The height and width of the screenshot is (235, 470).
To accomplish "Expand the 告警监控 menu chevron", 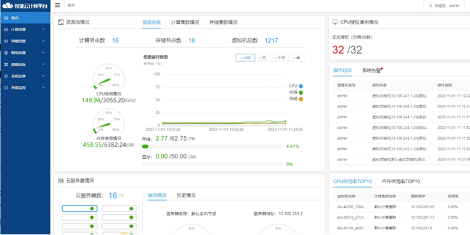I will coord(44,88).
